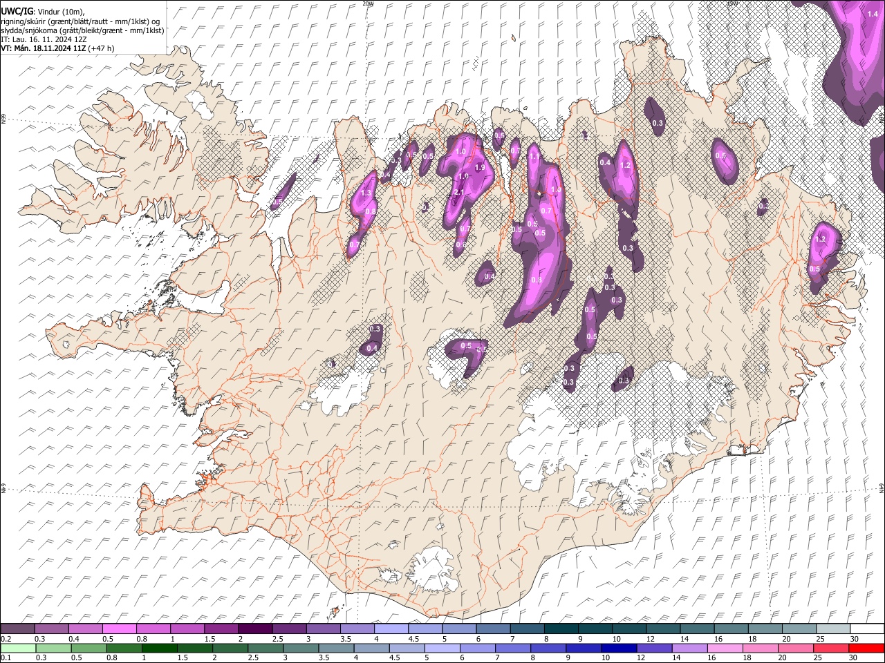Viewport: 885px width, 663px height.
Task: Click the pale grey upper swatch between 25 and 30
Action: [x=833, y=629]
